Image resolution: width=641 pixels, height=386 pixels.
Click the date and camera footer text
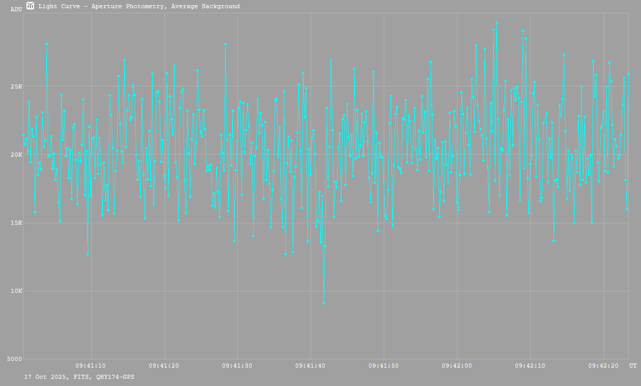pyautogui.click(x=79, y=377)
